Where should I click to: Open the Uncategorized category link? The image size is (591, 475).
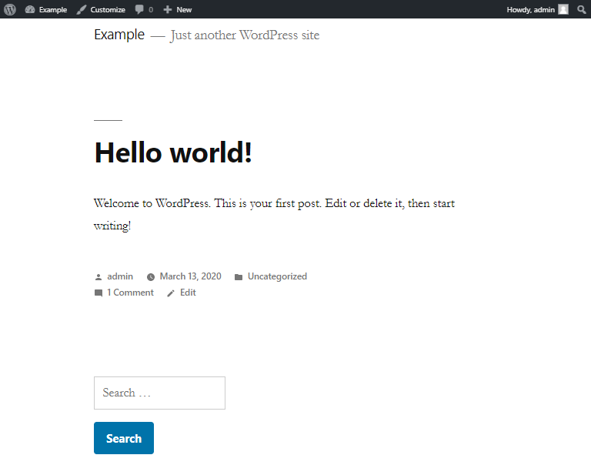click(x=277, y=276)
